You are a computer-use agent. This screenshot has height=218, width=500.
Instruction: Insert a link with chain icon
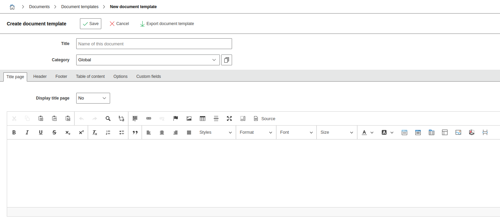coord(148,118)
